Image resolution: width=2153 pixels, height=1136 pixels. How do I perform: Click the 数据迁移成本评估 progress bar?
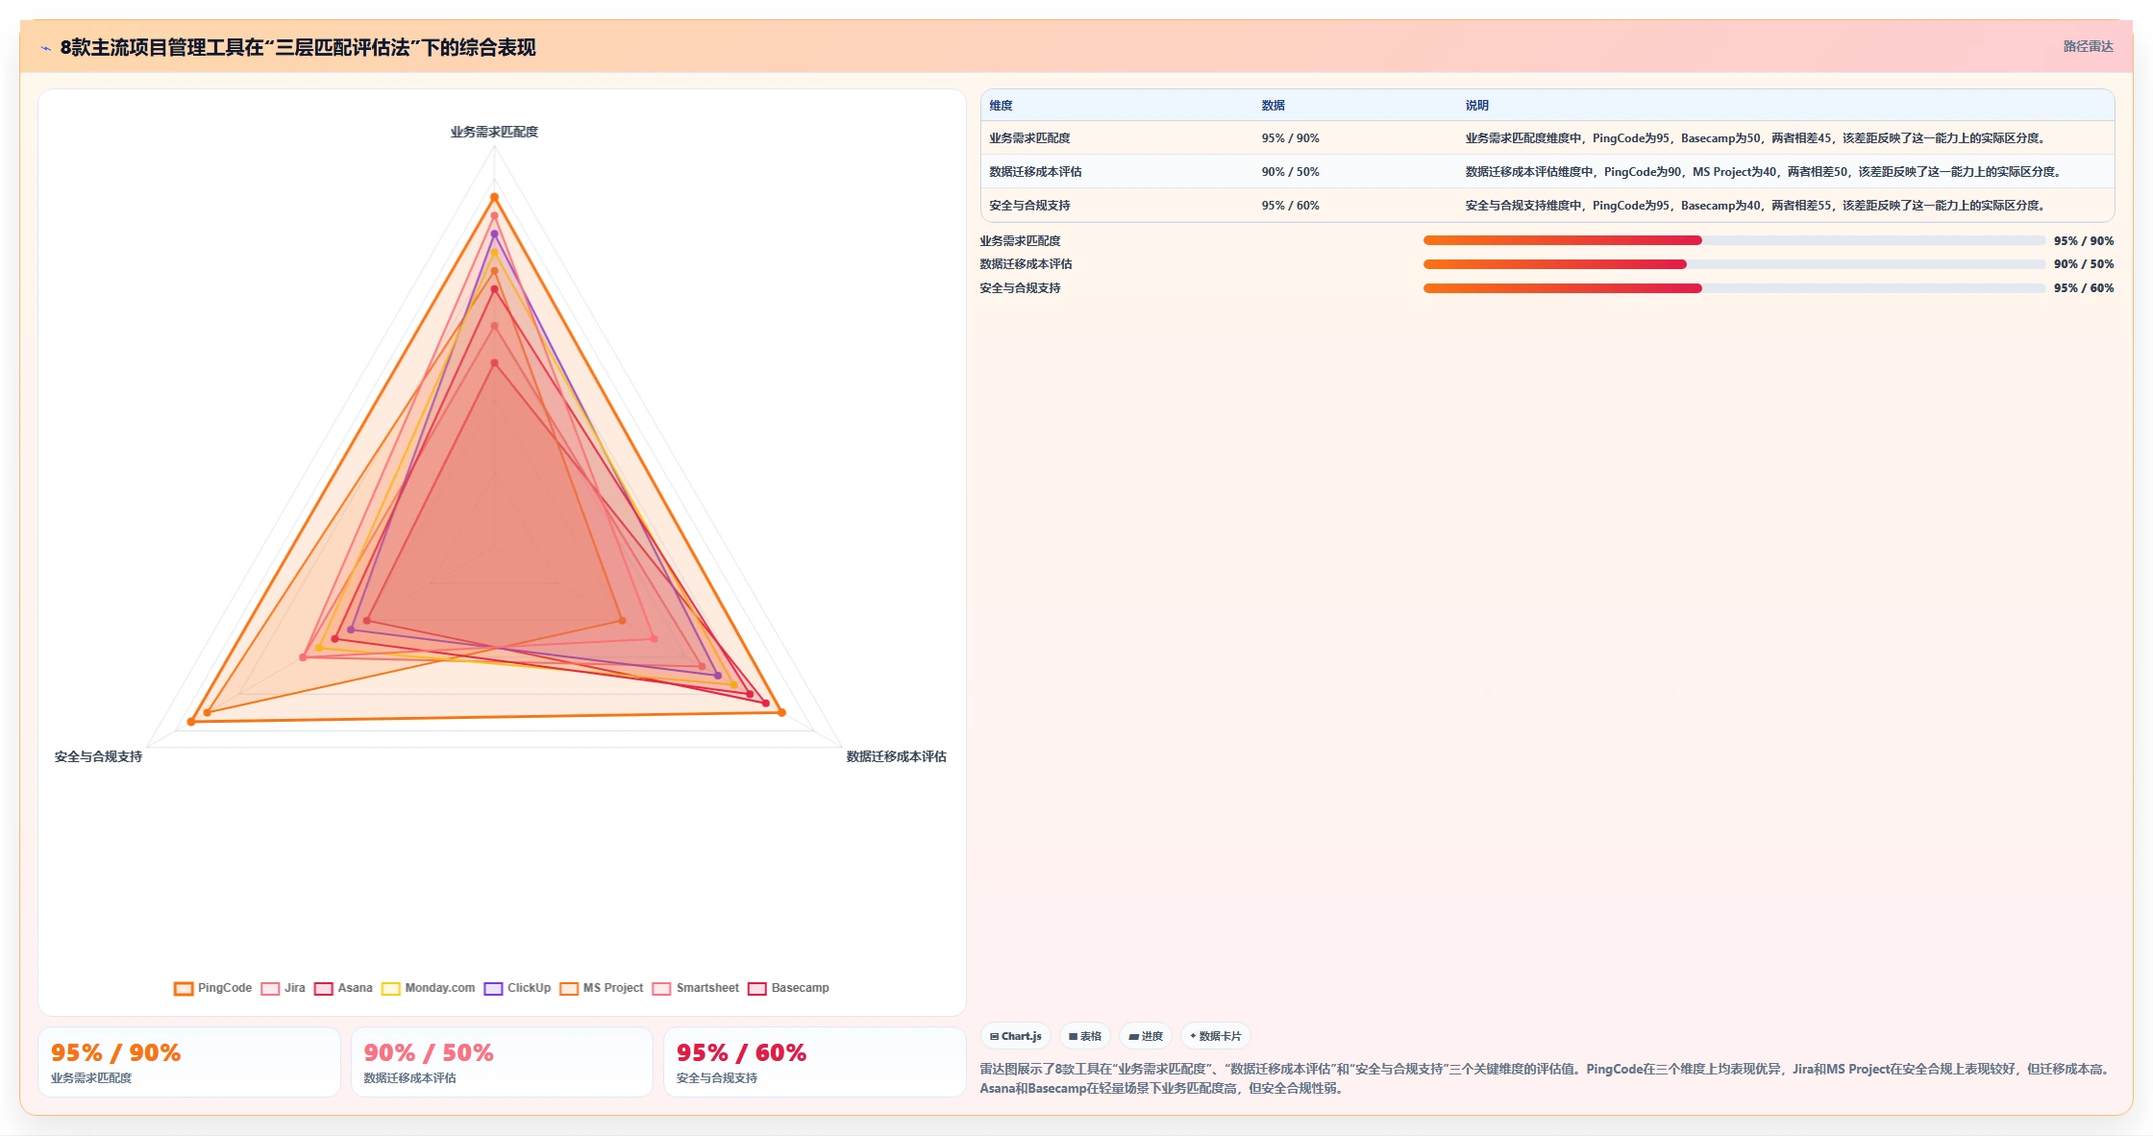coord(1734,264)
